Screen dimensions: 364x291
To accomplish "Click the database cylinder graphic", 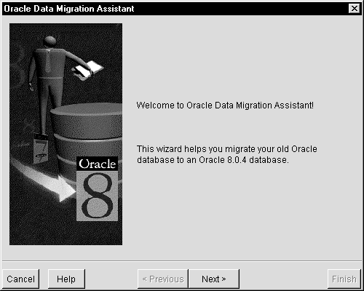I will coord(87,136).
